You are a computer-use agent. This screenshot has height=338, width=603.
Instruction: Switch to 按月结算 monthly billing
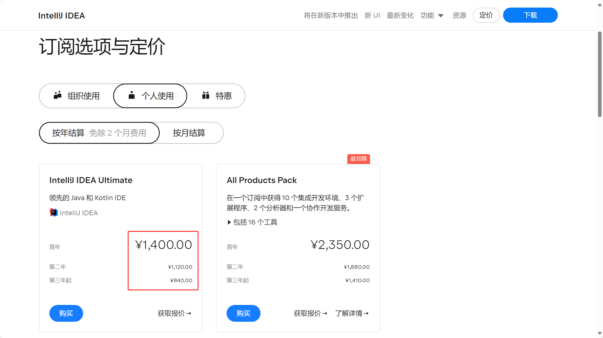point(189,133)
